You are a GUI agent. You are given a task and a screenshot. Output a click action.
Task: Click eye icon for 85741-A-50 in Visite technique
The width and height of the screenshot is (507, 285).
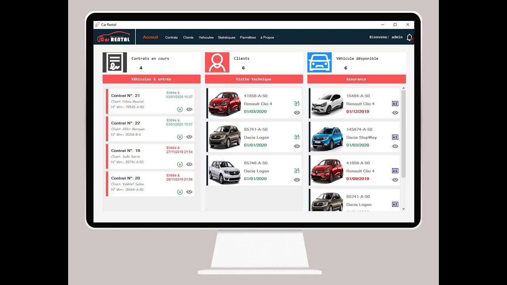(297, 146)
